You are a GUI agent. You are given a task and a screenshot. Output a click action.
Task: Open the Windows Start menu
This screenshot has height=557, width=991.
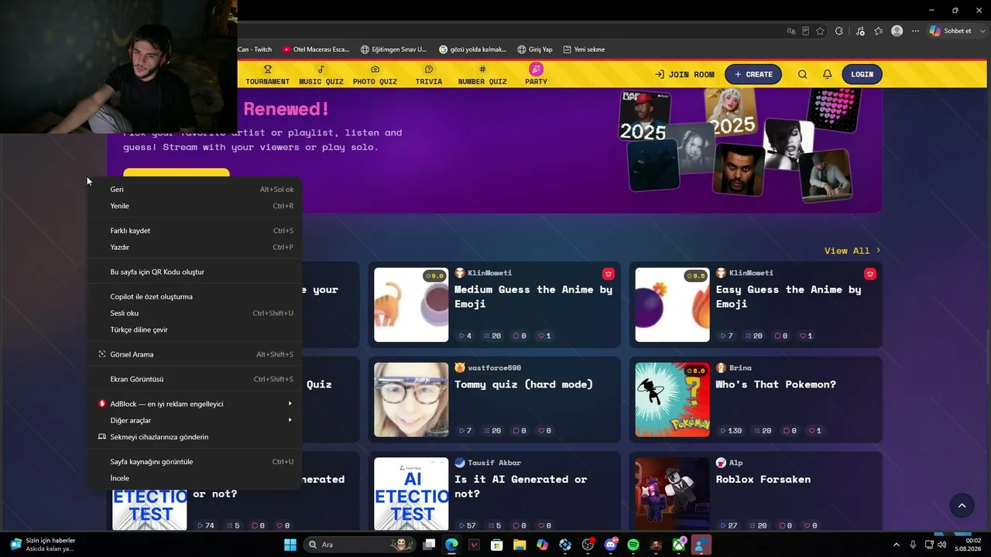(290, 545)
